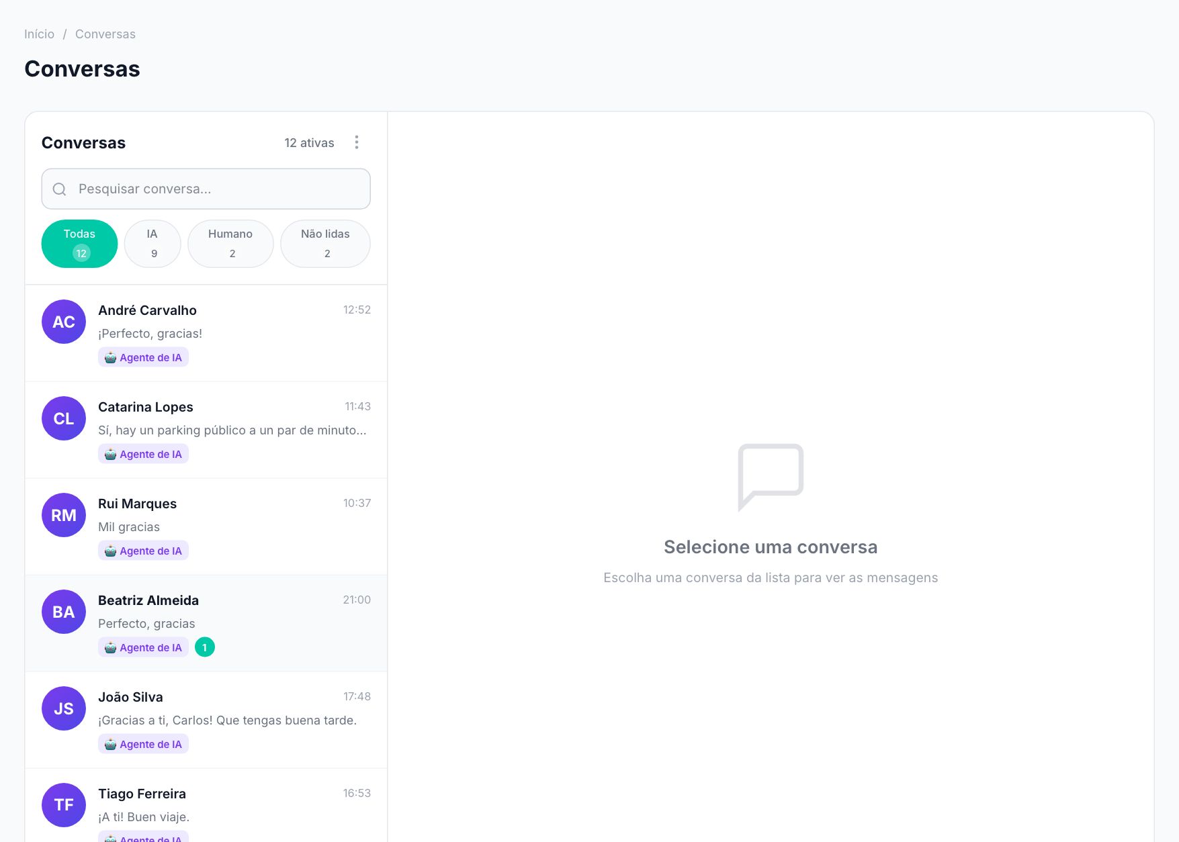Click Agente de IA badge under João Silva
This screenshot has width=1179, height=842.
(143, 744)
